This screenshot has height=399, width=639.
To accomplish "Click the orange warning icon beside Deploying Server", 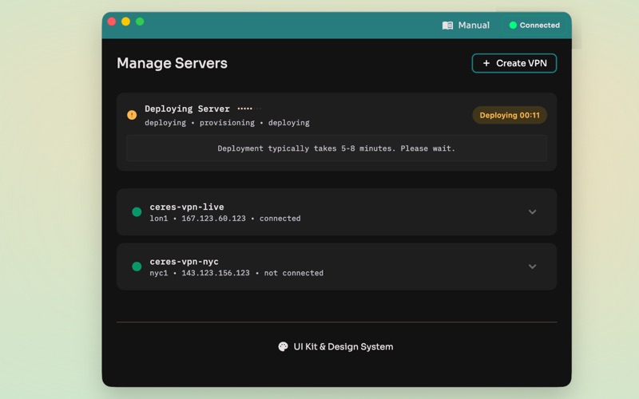I will tap(132, 115).
